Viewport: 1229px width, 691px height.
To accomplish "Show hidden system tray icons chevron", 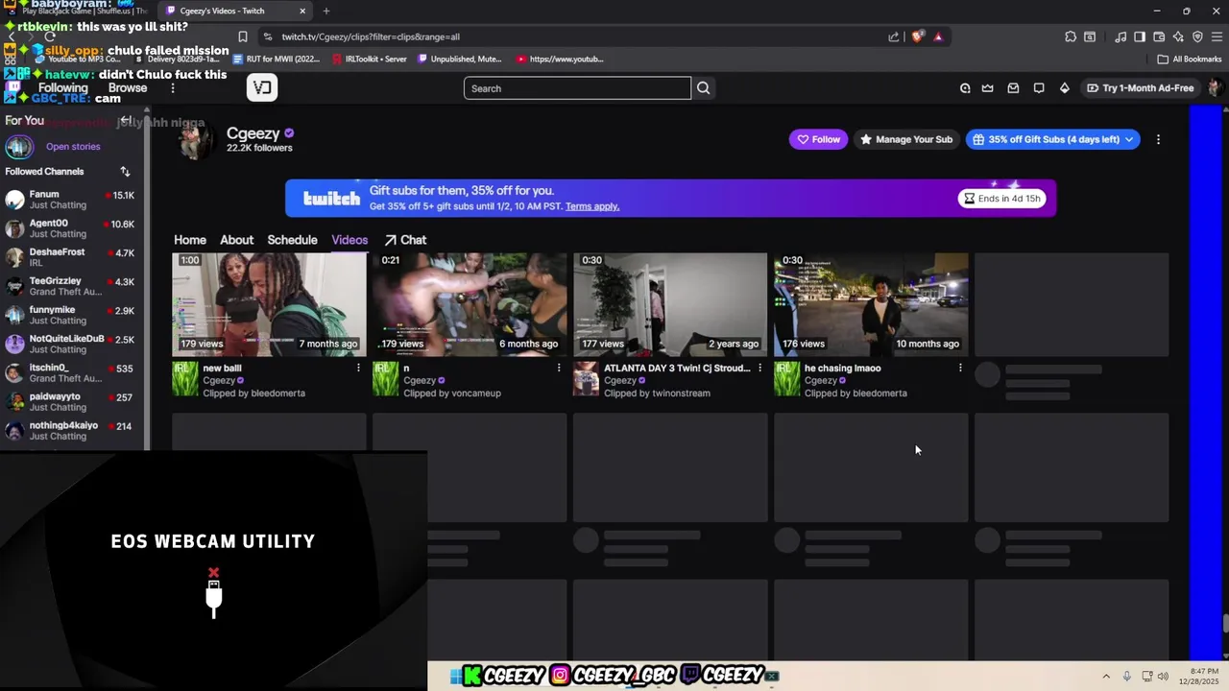I will click(1105, 676).
